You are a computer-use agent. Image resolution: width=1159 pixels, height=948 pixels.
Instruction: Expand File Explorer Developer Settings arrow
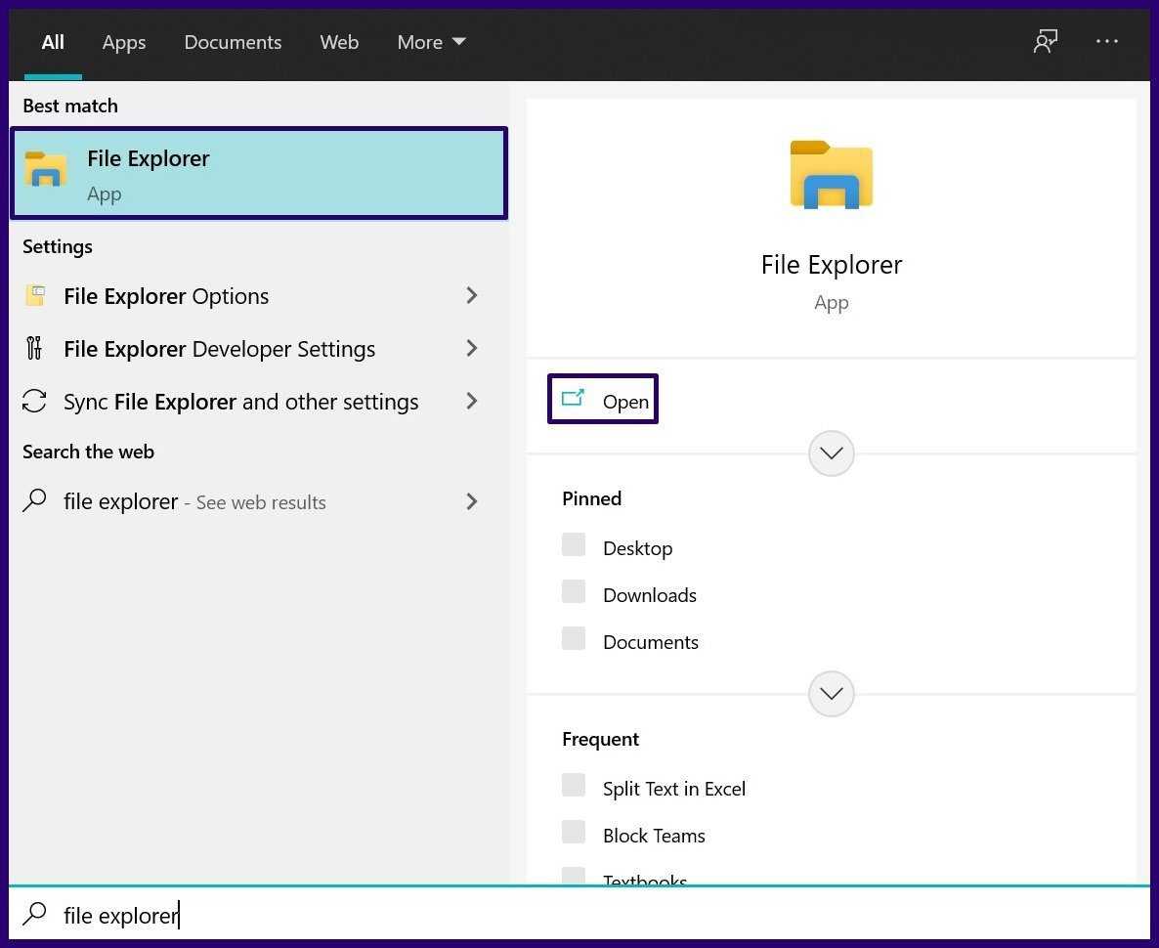coord(472,348)
